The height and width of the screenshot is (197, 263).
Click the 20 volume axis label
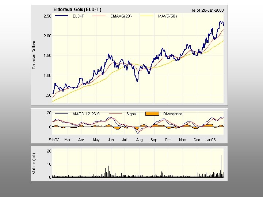coord(49,151)
